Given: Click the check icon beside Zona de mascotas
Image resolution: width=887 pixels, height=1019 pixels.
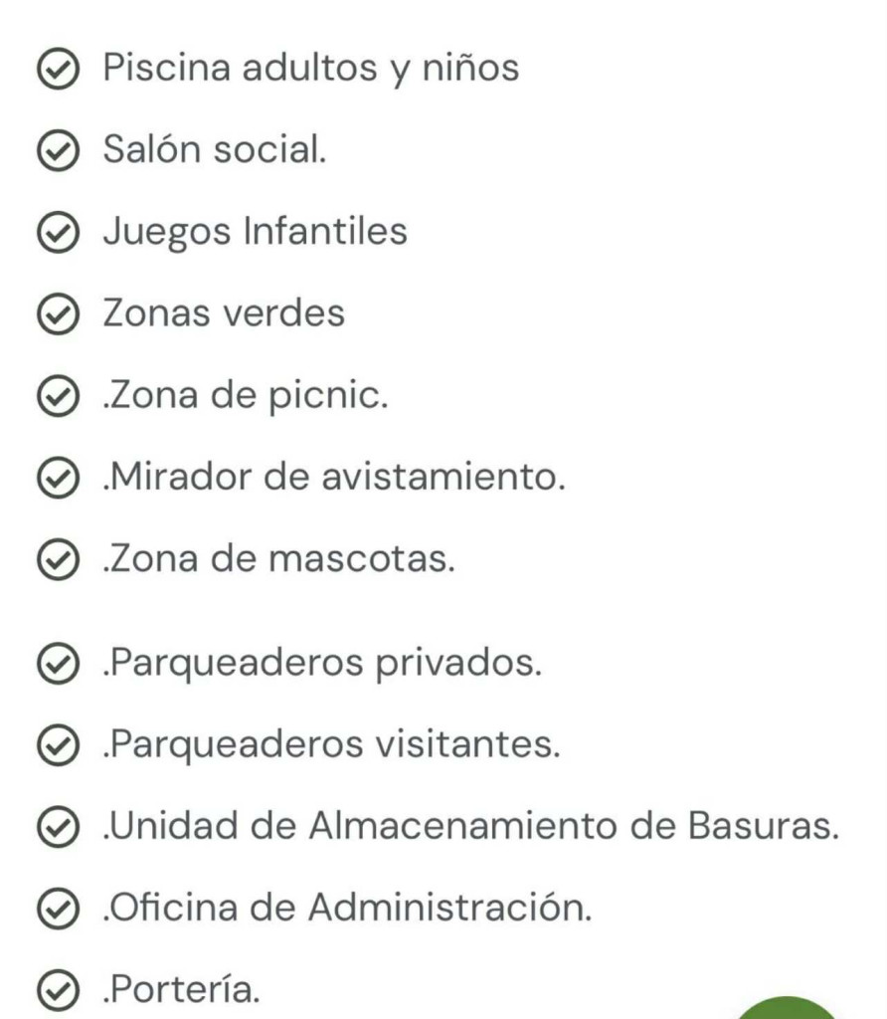Looking at the screenshot, I should pos(58,560).
